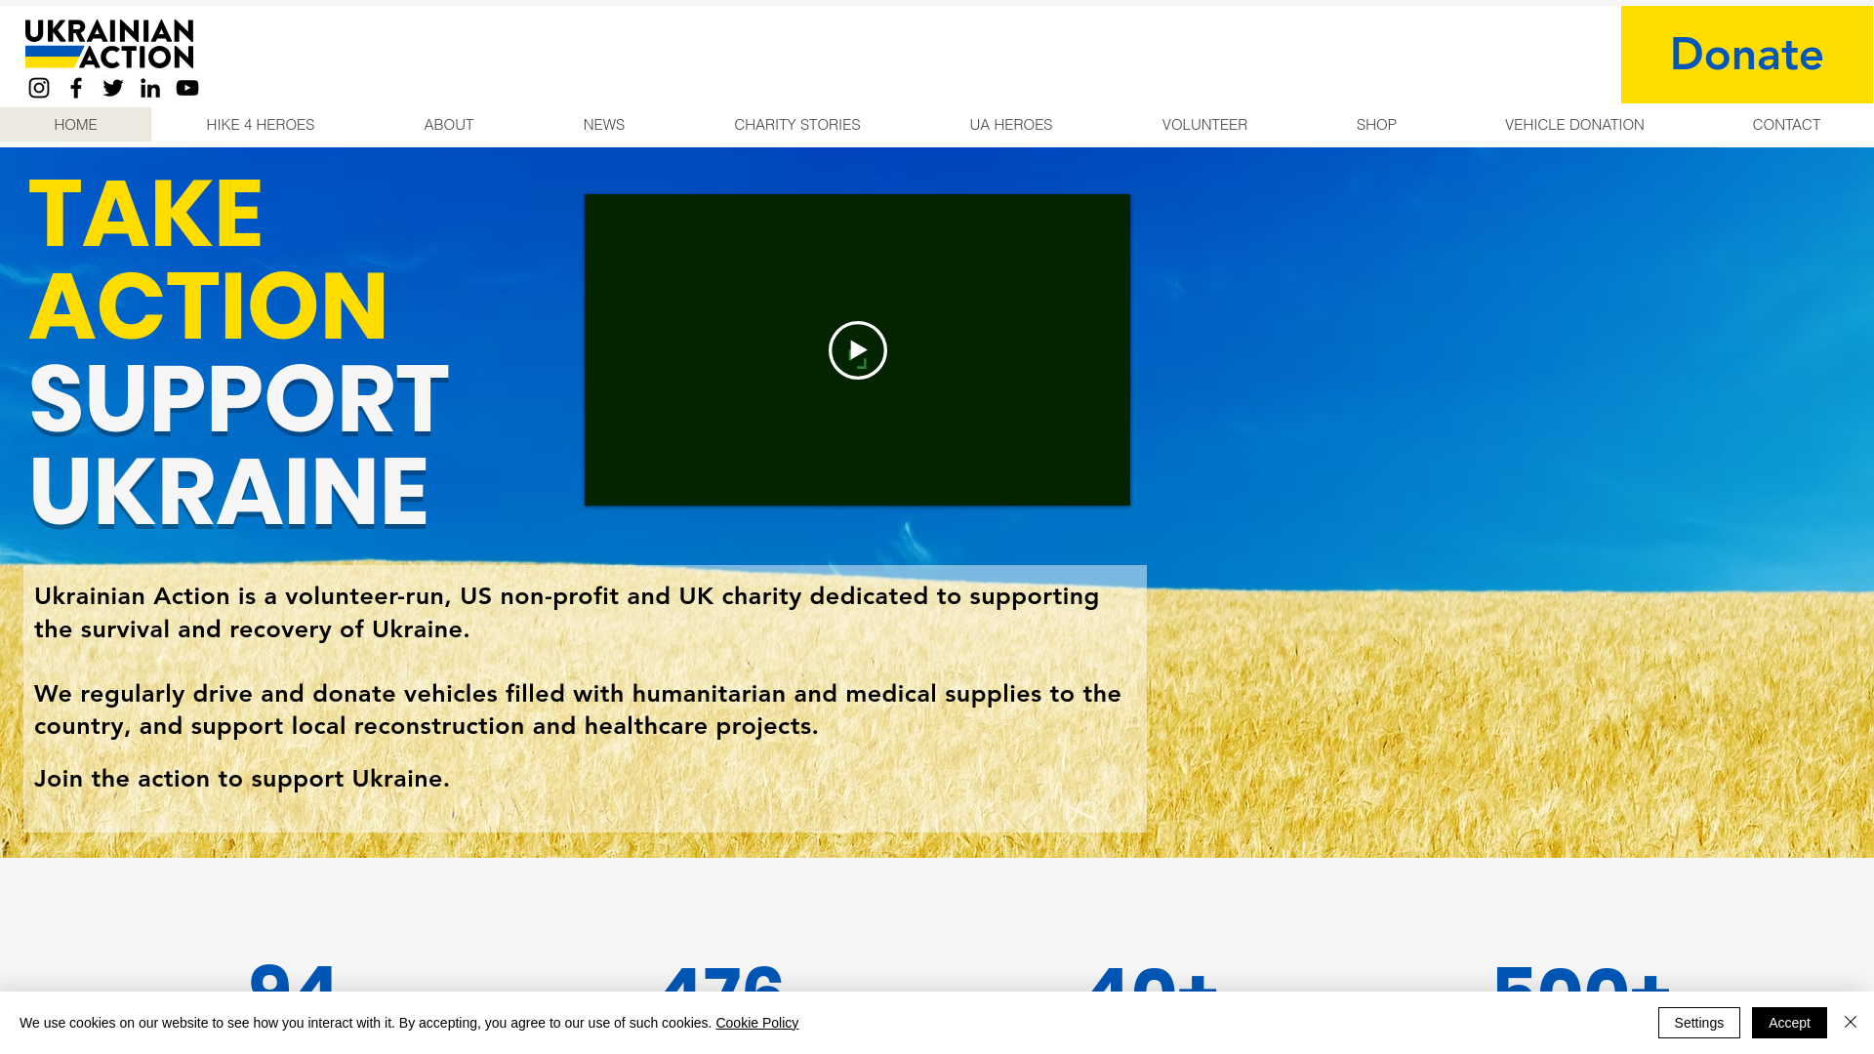The height and width of the screenshot is (1054, 1874).
Task: Open CHARITY STORIES in the navigation
Action: (797, 125)
